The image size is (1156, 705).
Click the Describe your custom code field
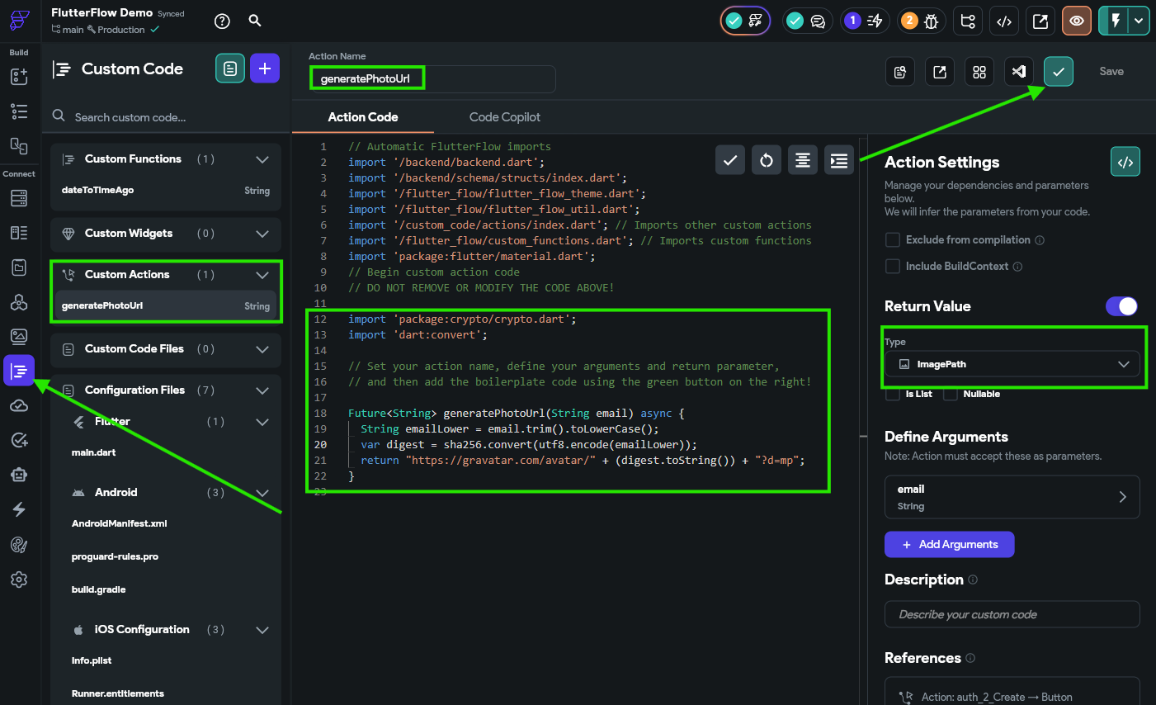tap(1012, 614)
